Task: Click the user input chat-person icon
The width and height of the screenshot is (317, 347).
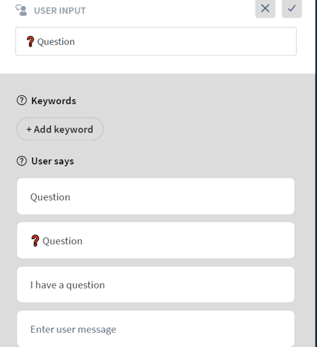Action: (21, 10)
